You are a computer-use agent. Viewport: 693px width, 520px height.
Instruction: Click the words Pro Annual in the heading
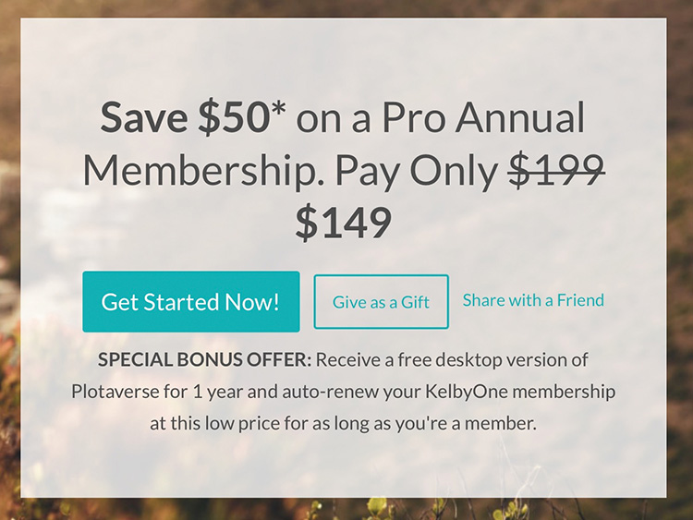click(x=483, y=118)
